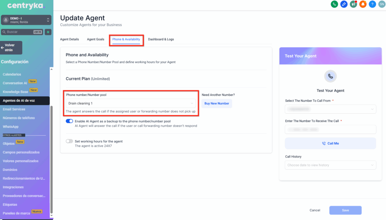Expand the DEMO - I account switcher
Screen dimensions: 386x220
[x=26, y=20]
